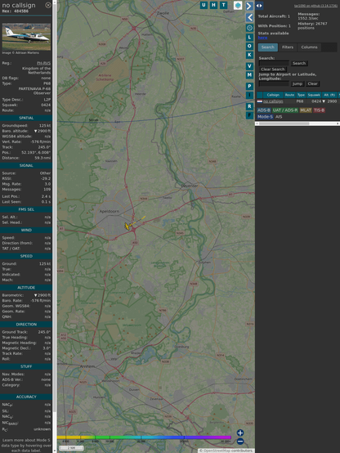Click the Clear Search button
This screenshot has height=453, width=340.
[x=273, y=69]
